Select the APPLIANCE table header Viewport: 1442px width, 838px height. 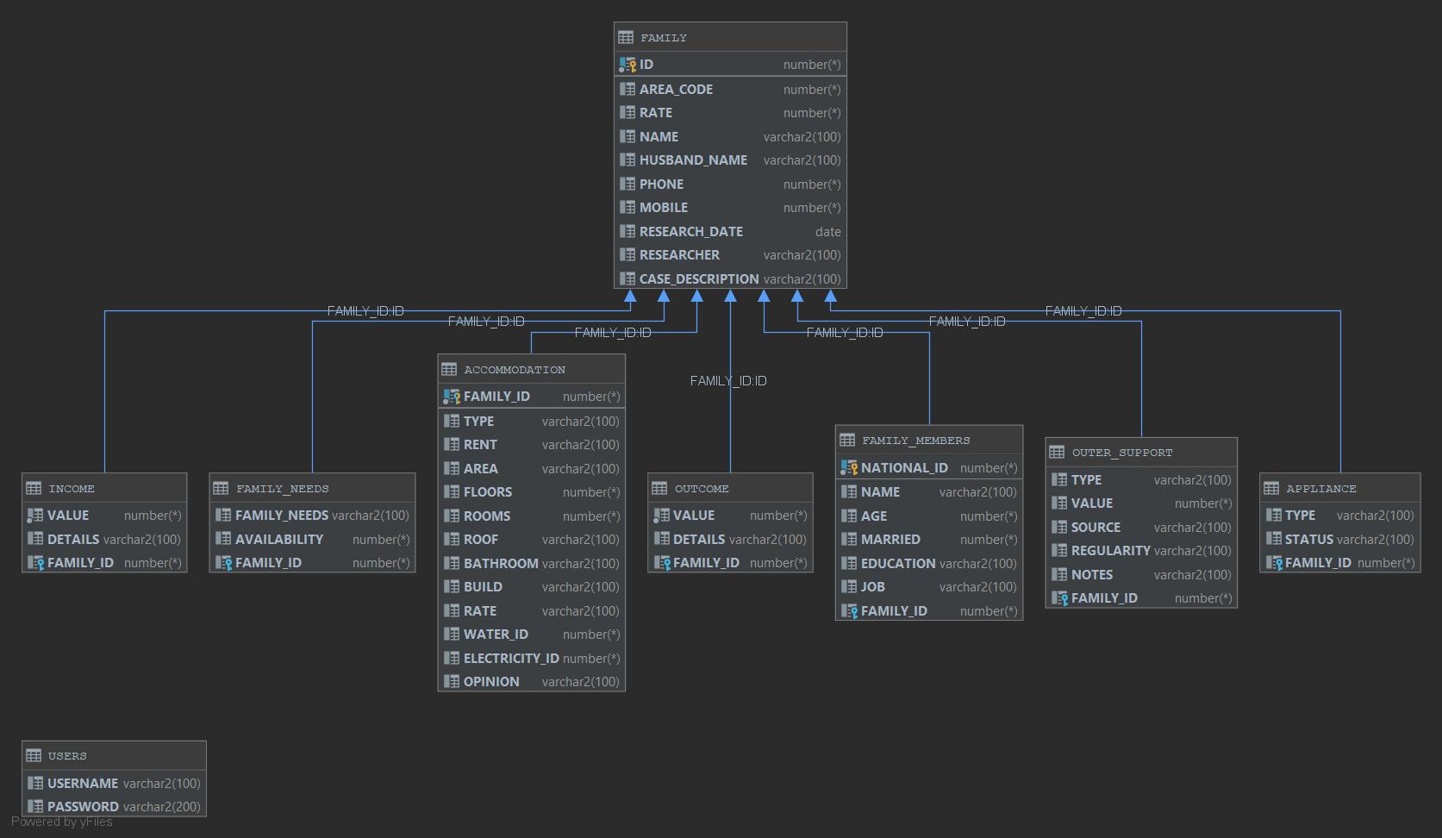tap(1340, 488)
